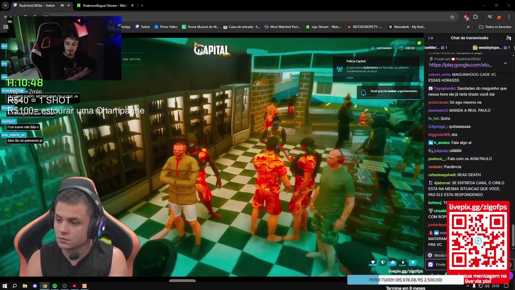Open the pinned play.google.com link
Image resolution: width=515 pixels, height=290 pixels.
click(x=460, y=65)
